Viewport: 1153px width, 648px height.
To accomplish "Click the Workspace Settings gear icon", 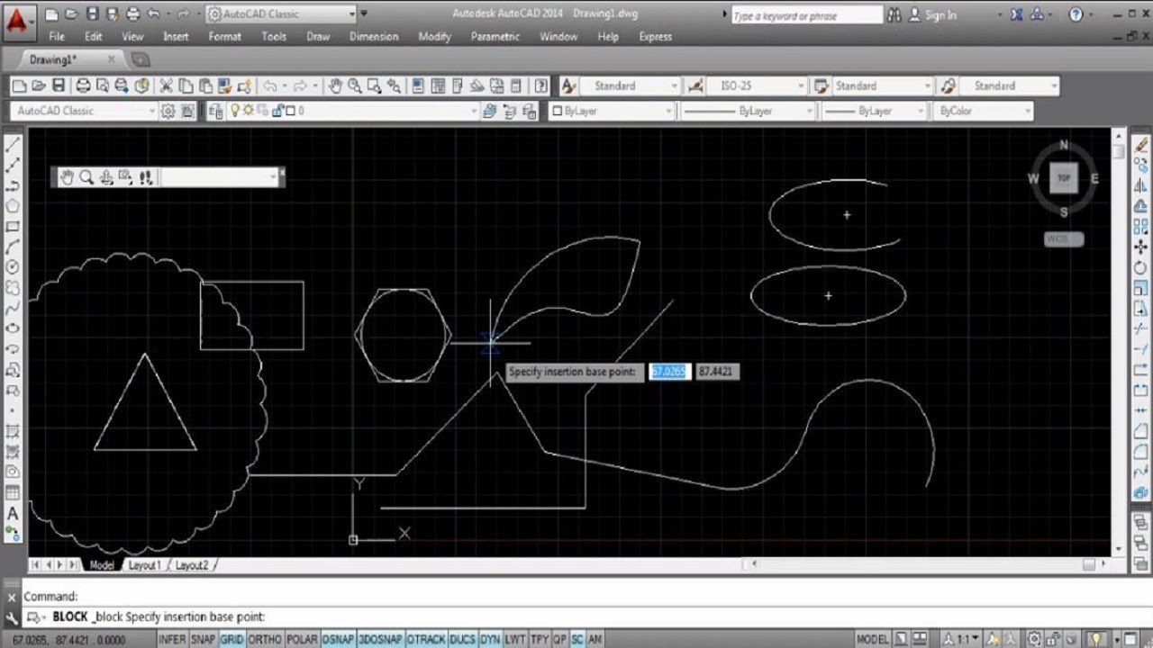I will (x=168, y=111).
